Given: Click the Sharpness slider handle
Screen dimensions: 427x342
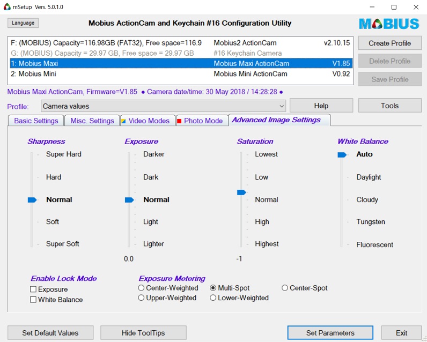Looking at the screenshot, I should (32, 199).
